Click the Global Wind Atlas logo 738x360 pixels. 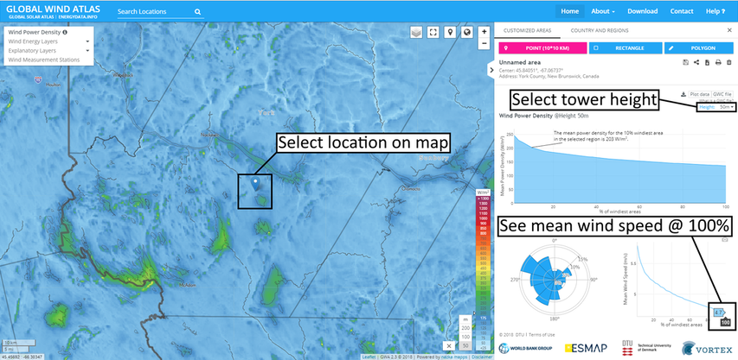pyautogui.click(x=53, y=9)
